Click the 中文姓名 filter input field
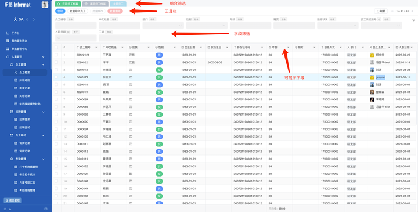This screenshot has width=418, height=212. tap(120, 26)
